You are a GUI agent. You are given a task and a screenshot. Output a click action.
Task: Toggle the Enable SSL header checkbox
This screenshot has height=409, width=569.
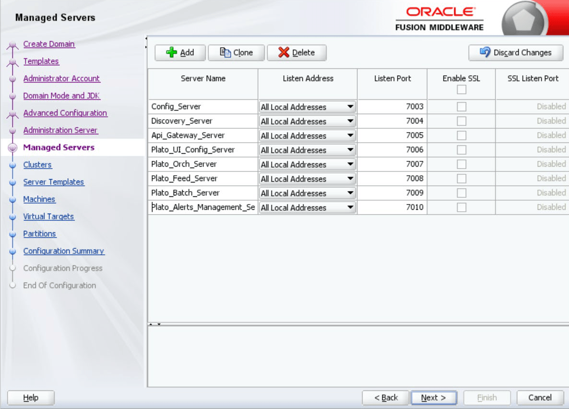pyautogui.click(x=461, y=90)
